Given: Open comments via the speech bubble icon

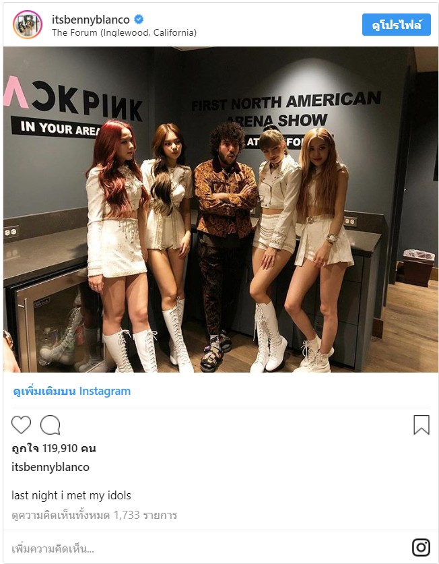Looking at the screenshot, I should tap(50, 425).
